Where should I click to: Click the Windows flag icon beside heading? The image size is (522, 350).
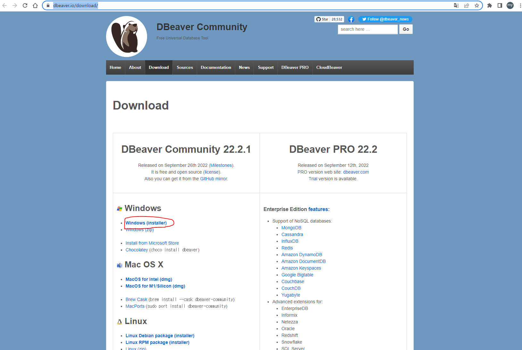(x=120, y=209)
